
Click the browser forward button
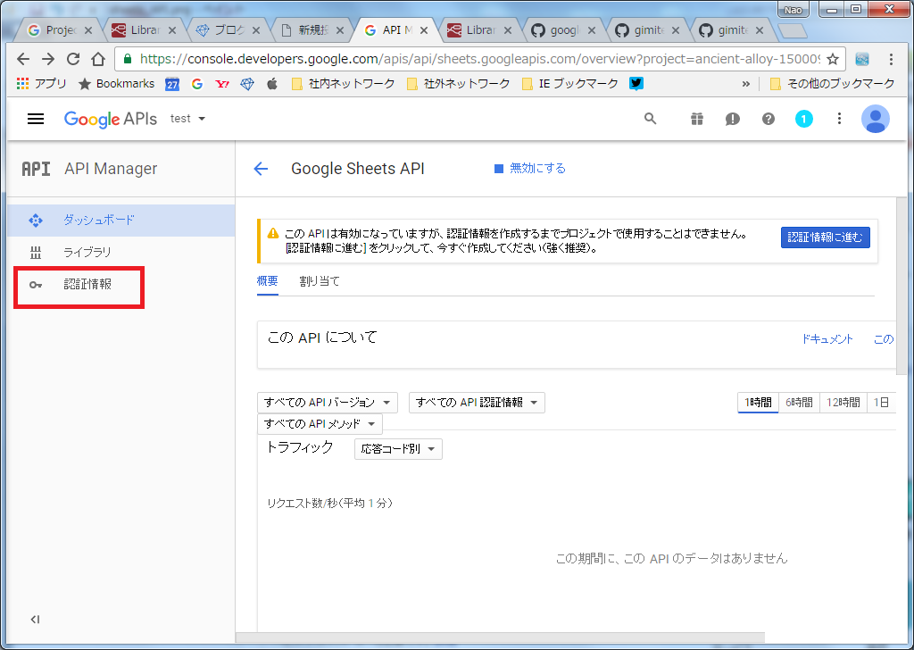coord(48,59)
